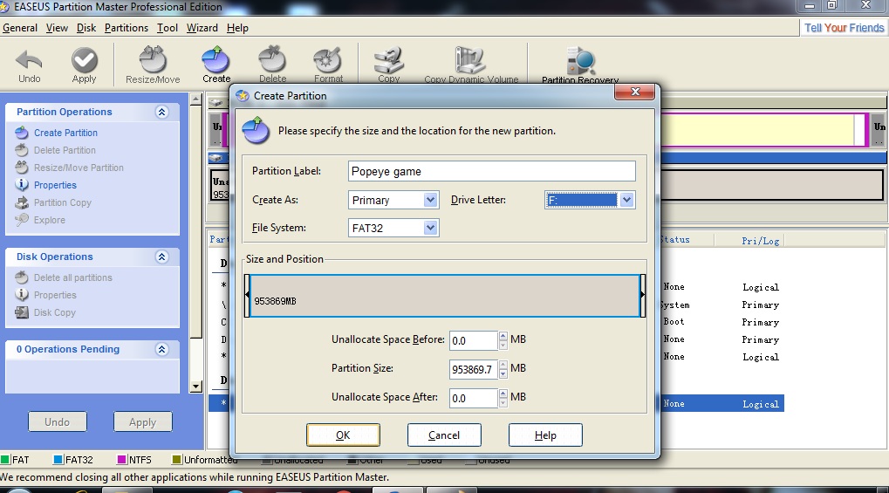Open the Wizard menu
889x493 pixels.
point(202,28)
